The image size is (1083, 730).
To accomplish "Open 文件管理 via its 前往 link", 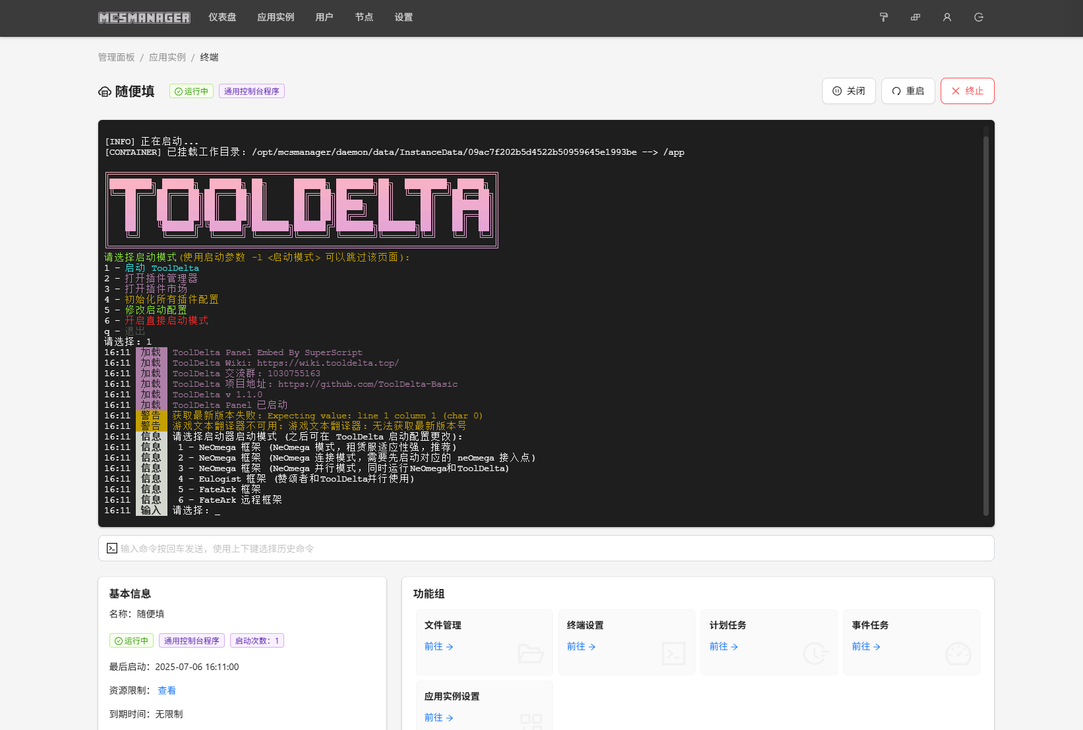I will click(438, 646).
